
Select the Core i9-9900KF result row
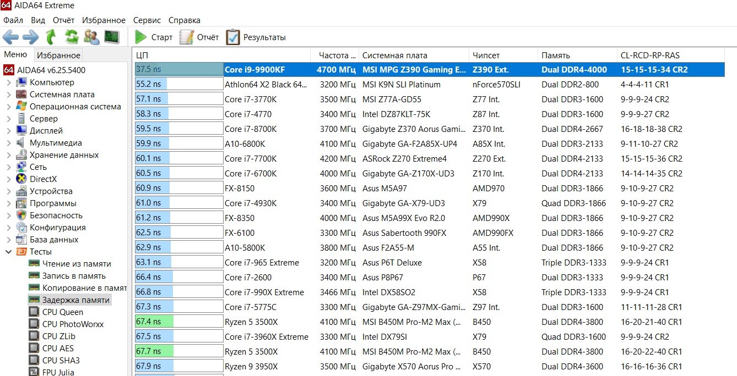(430, 70)
